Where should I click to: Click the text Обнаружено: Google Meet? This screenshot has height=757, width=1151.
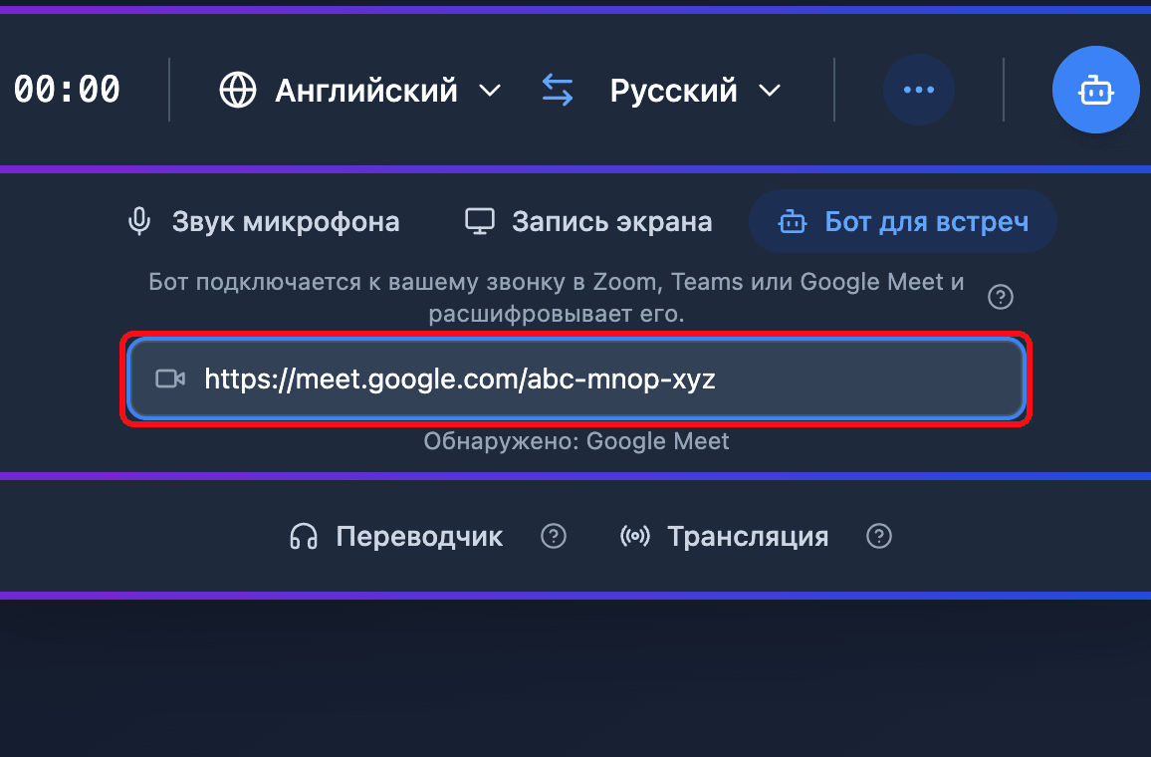click(576, 441)
